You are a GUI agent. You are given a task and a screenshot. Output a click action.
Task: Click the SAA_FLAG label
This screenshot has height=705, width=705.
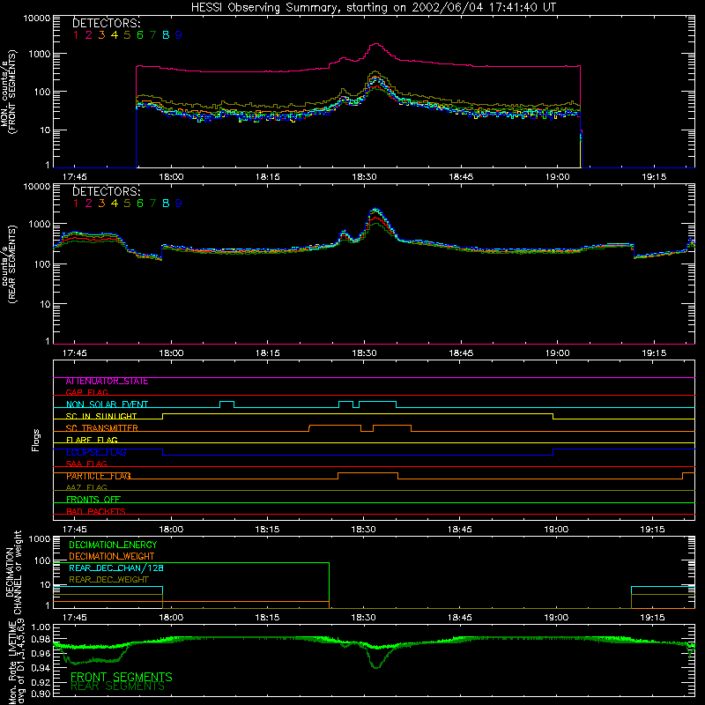pyautogui.click(x=86, y=464)
